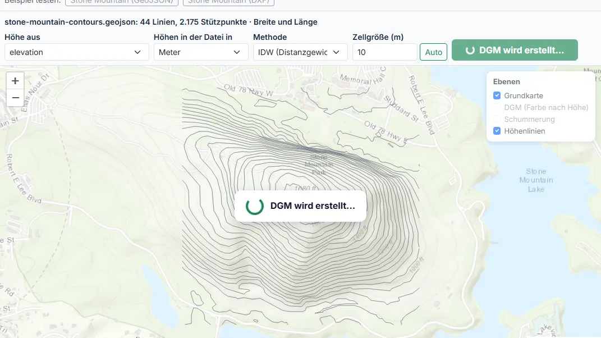
Task: Enable the Schummerung layer checkbox
Action: (497, 120)
